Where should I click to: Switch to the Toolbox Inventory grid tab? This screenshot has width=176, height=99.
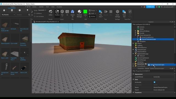click(x=12, y=10)
